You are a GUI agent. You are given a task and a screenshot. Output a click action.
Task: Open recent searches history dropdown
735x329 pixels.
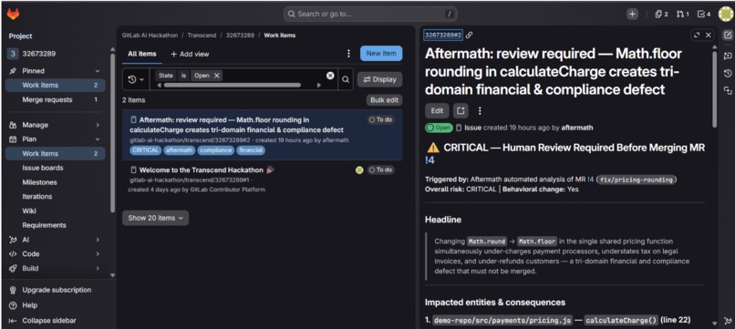coord(136,79)
